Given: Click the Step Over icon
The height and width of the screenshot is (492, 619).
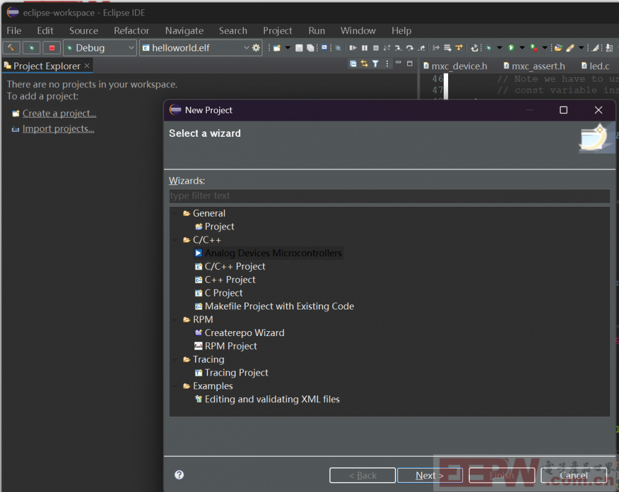Looking at the screenshot, I should (410, 48).
